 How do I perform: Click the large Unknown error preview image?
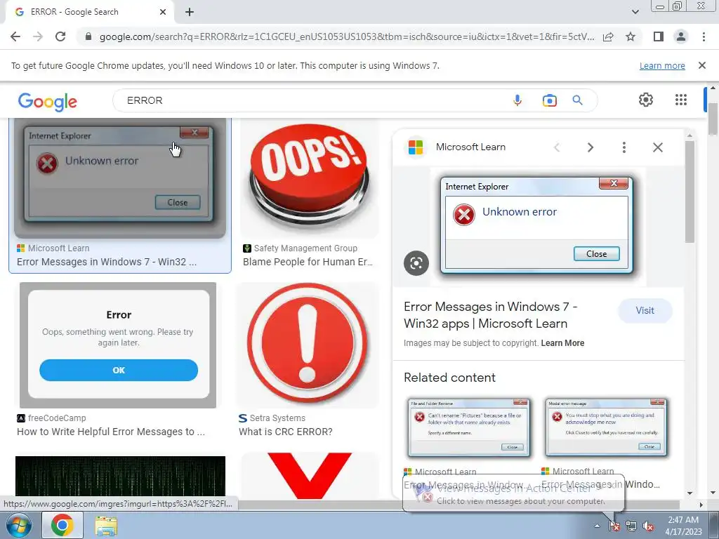point(536,225)
